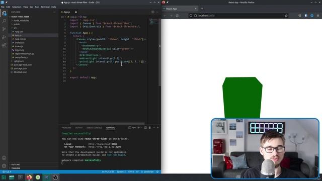
Task: Open terminal launch profile dropdown arrow
Action: click(141, 128)
